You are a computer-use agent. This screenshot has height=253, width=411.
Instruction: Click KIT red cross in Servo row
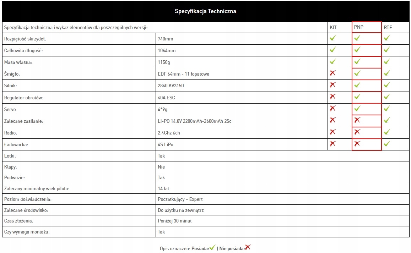coord(333,109)
